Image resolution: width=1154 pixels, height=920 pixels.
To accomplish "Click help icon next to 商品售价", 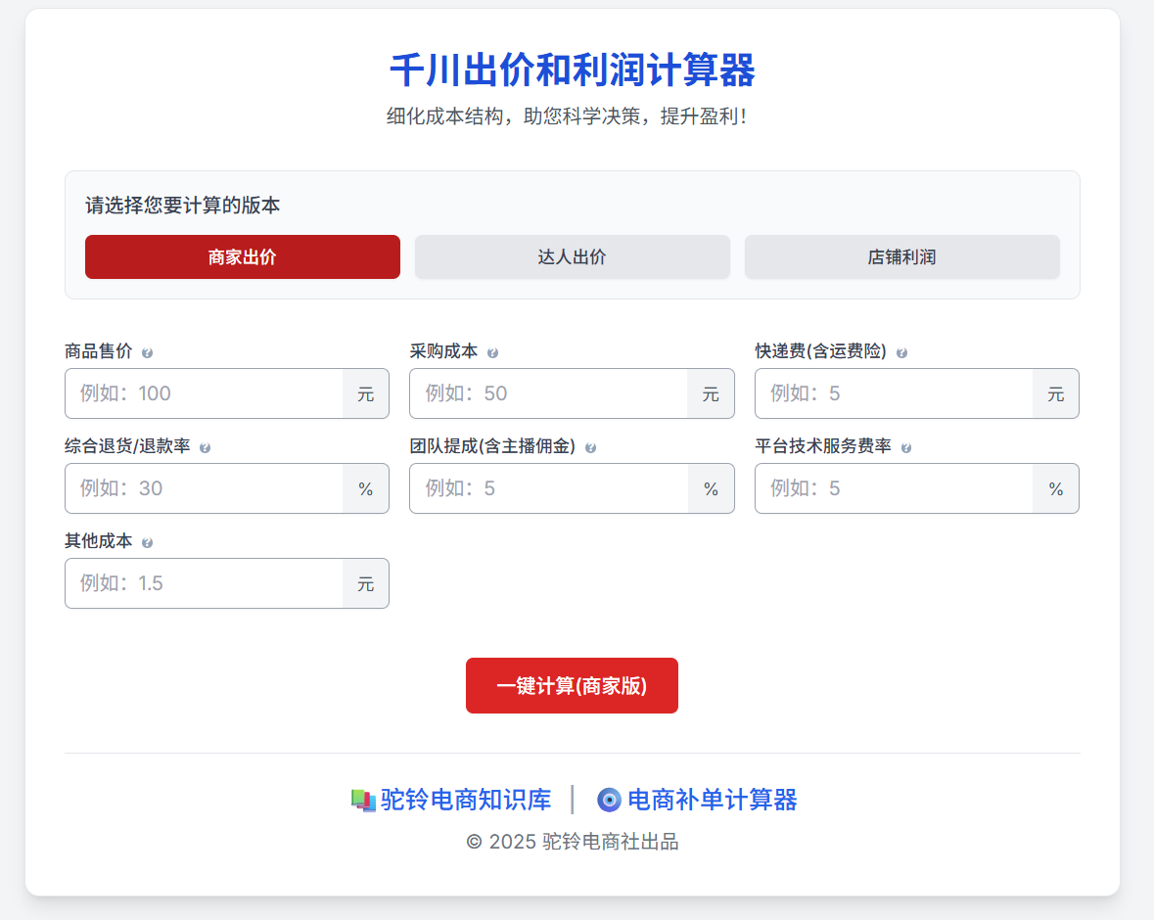I will [147, 353].
